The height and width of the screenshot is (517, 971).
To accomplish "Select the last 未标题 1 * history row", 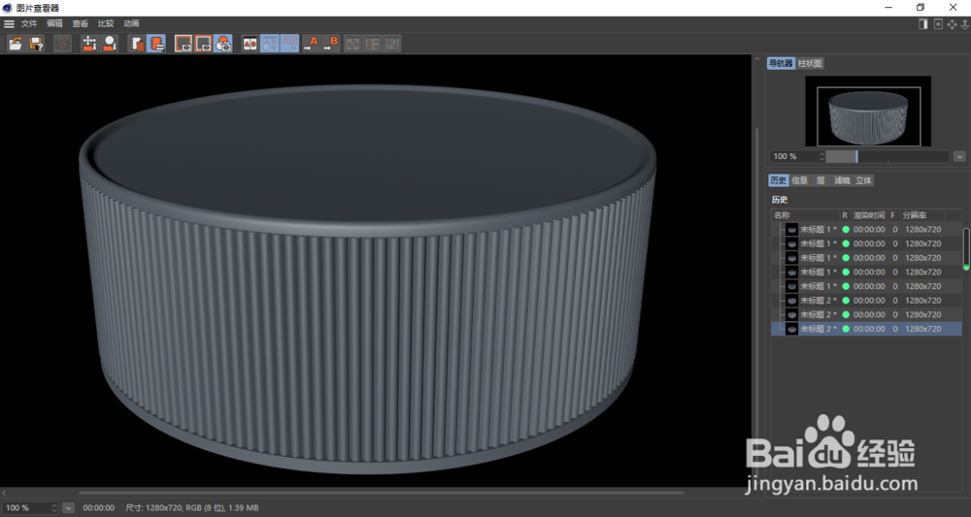I will (866, 286).
